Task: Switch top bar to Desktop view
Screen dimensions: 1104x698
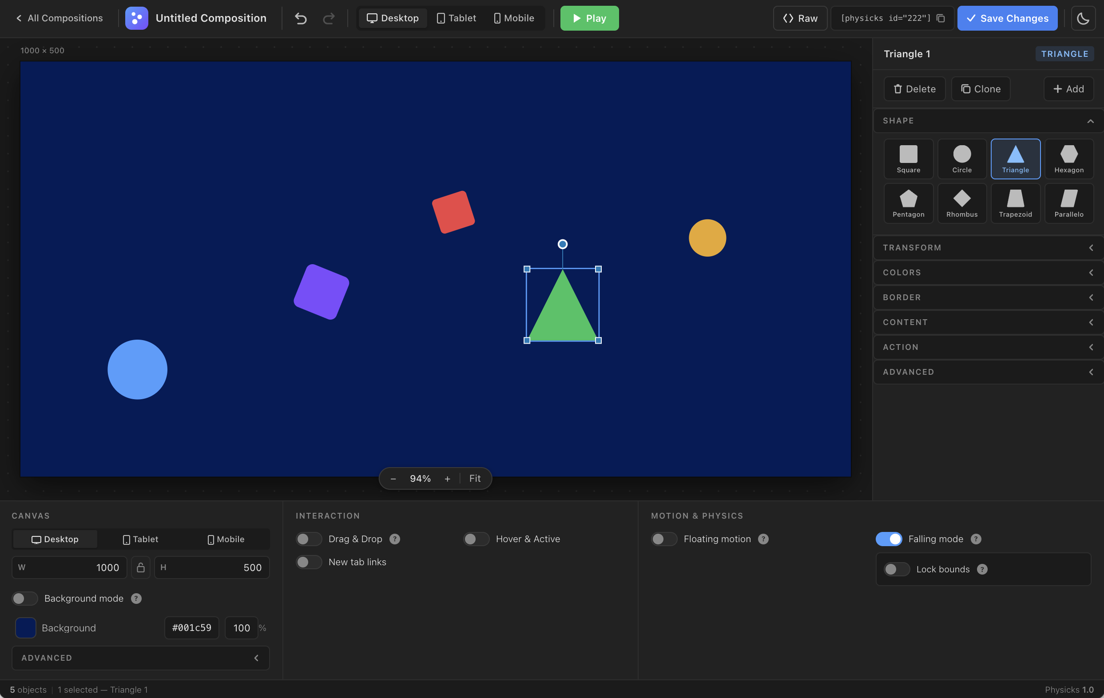Action: tap(393, 18)
